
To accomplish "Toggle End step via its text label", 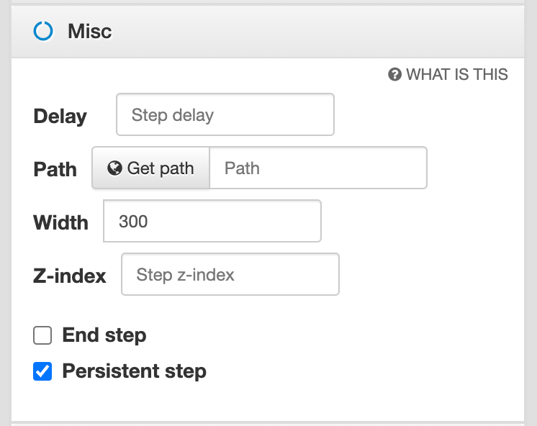I will click(104, 335).
